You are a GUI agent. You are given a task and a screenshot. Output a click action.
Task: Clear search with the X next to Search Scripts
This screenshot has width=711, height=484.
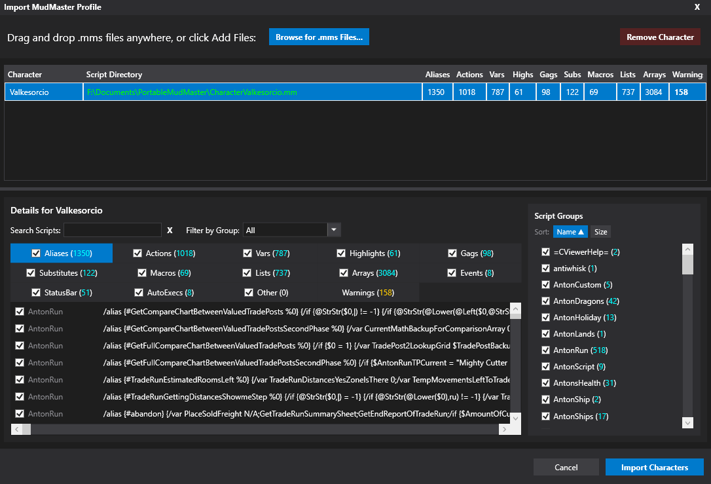tap(170, 230)
